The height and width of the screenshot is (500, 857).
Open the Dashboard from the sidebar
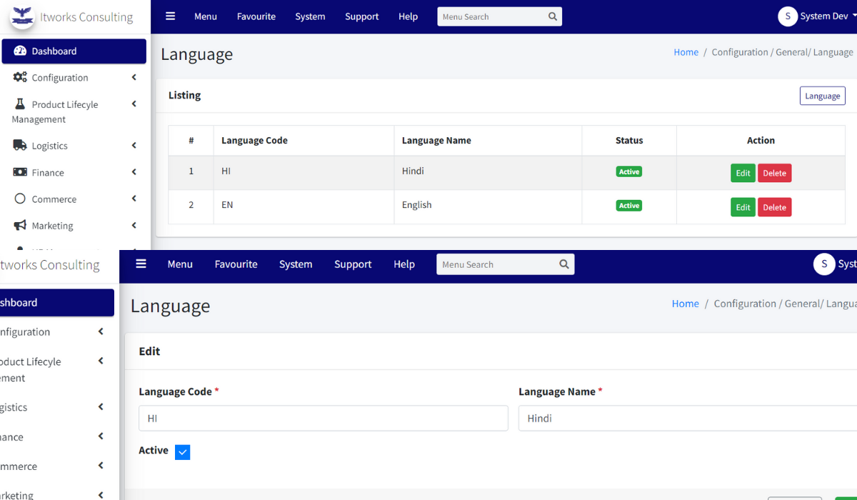(50, 51)
